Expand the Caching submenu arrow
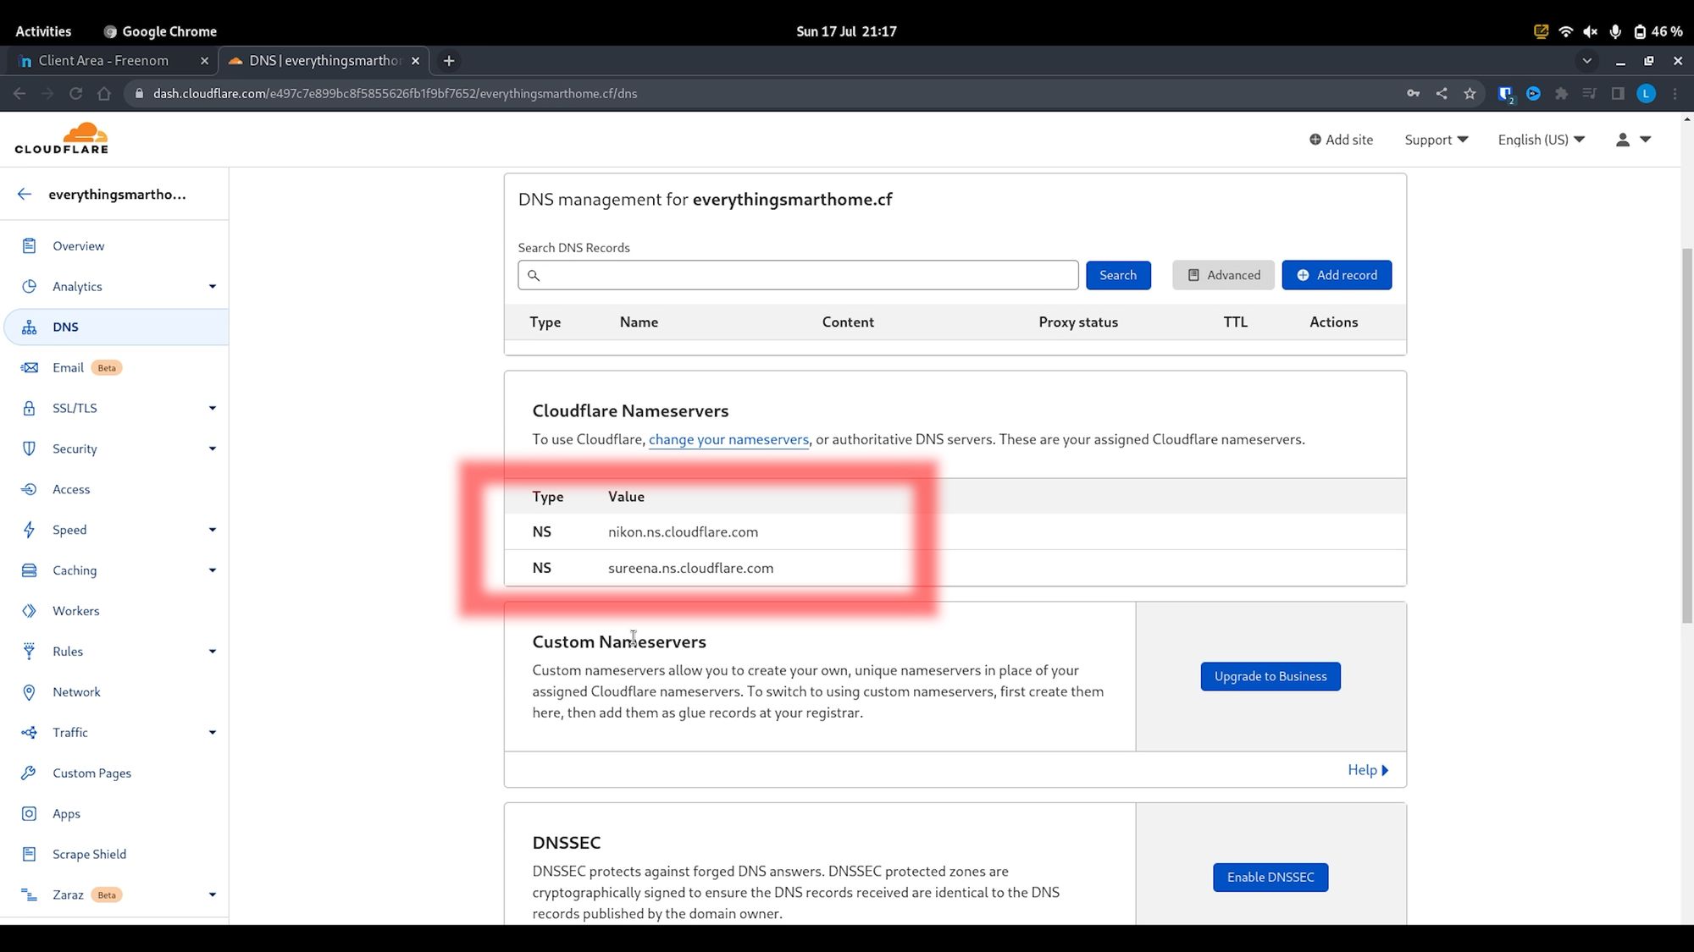Screen dimensions: 1694x952 [212, 570]
